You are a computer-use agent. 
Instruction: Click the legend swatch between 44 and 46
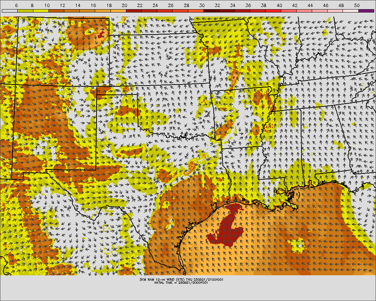[320, 11]
